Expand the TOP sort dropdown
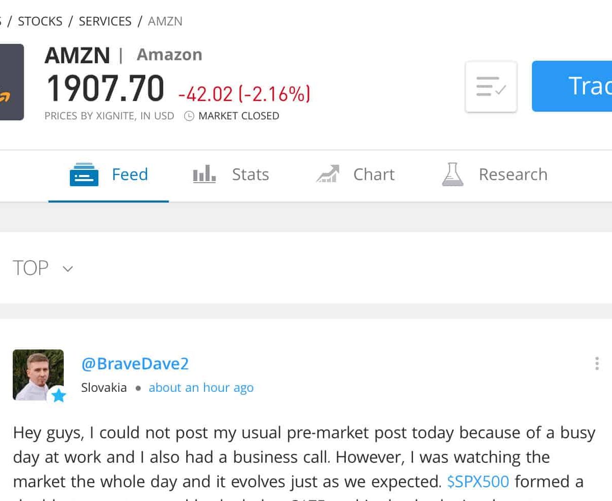Screen dimensions: 612x501 pos(43,268)
